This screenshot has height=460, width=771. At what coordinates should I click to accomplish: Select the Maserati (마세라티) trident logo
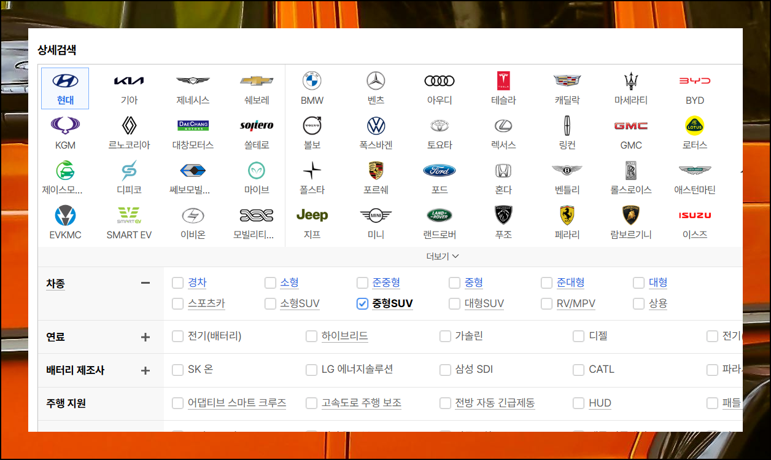click(631, 80)
